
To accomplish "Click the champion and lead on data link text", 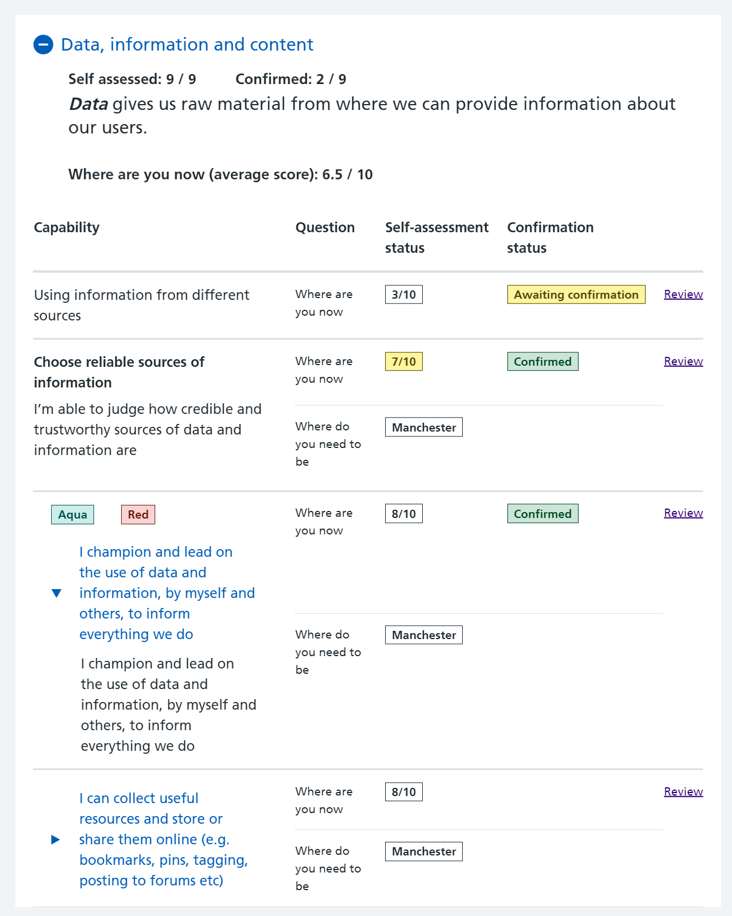I will click(166, 593).
